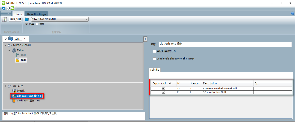Viewport: 295px width, 122px height.
Task: Click the refresh arrows icon
Action: point(8,8)
